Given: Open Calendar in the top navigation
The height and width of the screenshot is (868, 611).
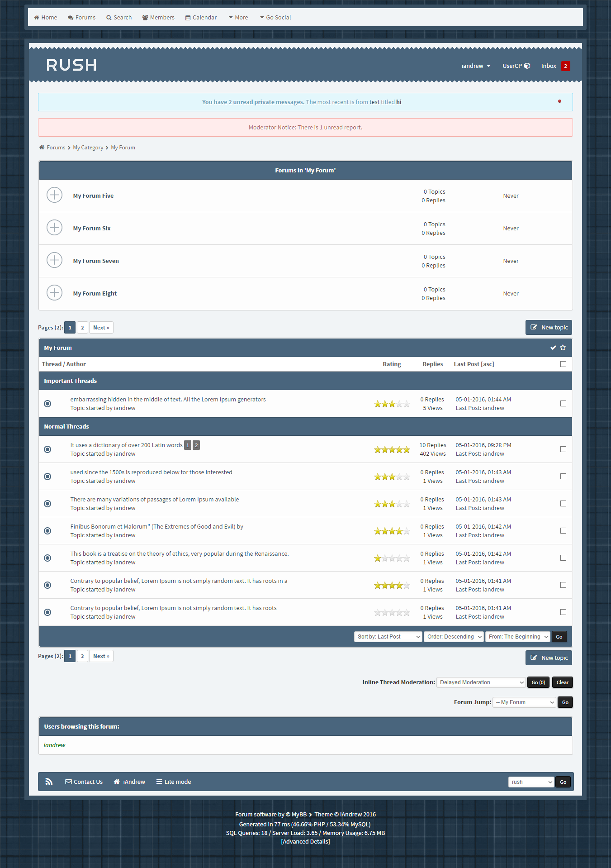Looking at the screenshot, I should [201, 18].
